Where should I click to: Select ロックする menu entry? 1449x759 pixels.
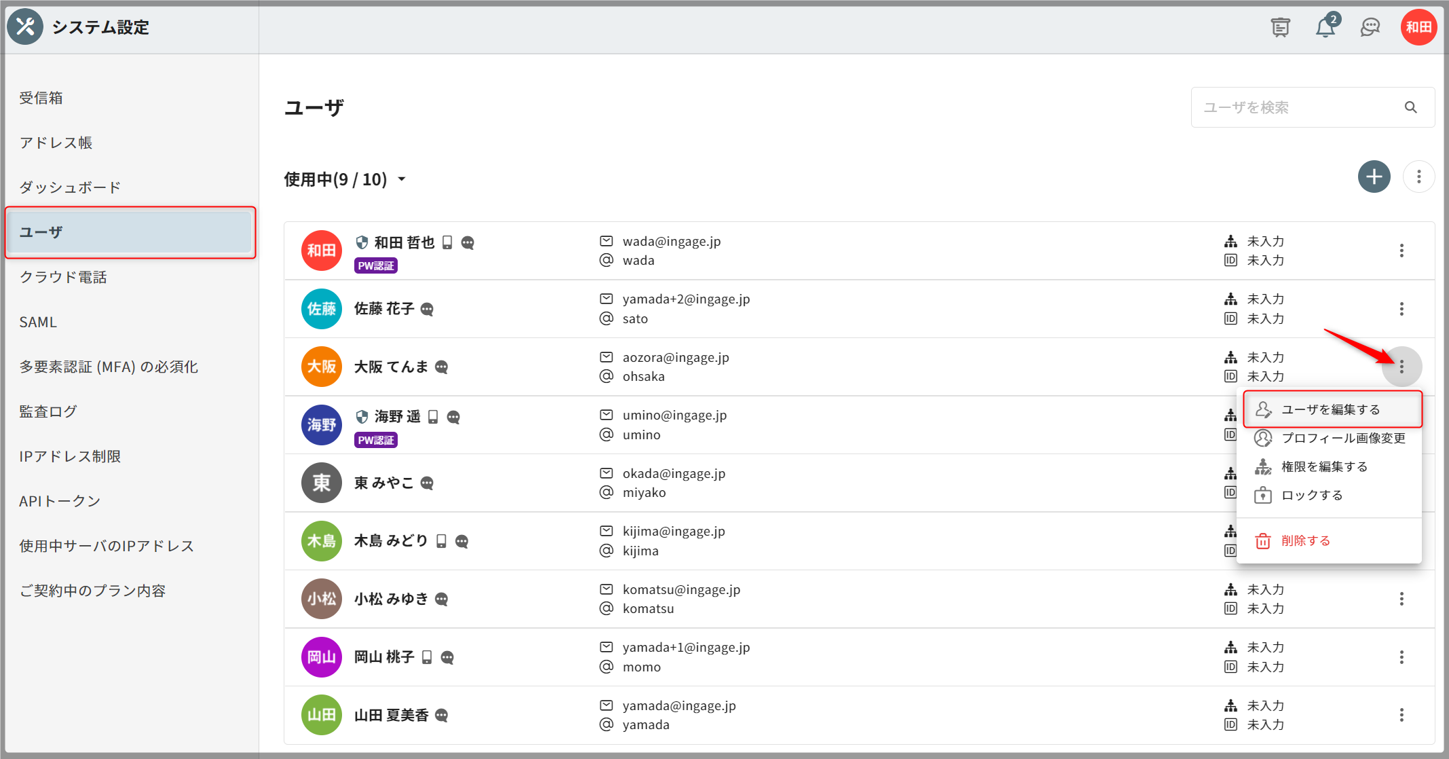[x=1311, y=495]
